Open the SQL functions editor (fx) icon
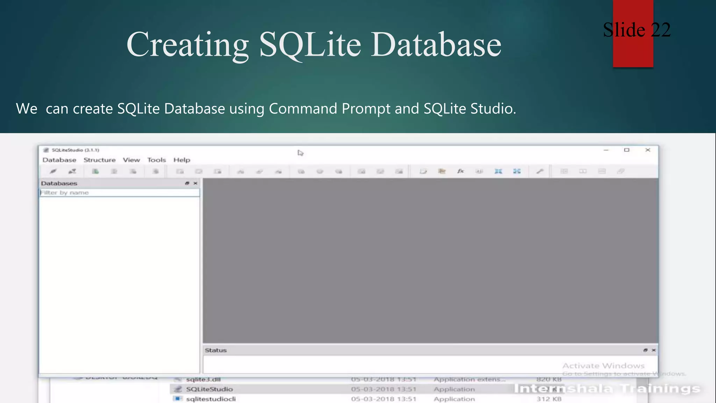716x403 pixels. [x=460, y=171]
